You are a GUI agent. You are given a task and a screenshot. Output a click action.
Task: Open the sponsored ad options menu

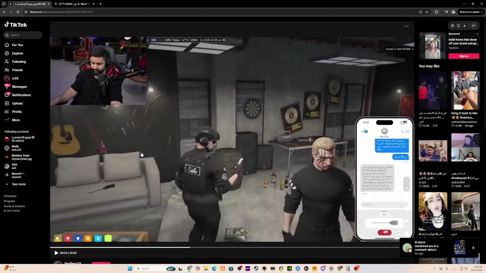(478, 34)
